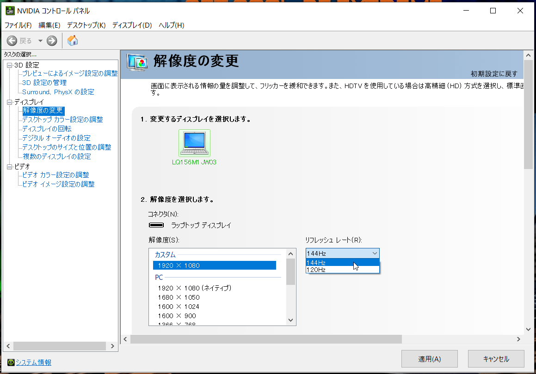Select 1680 × 1050 resolution
This screenshot has height=374, width=536.
(x=179, y=297)
